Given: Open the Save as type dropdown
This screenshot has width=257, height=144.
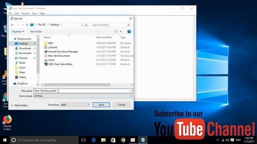Looking at the screenshot, I should pos(83,96).
